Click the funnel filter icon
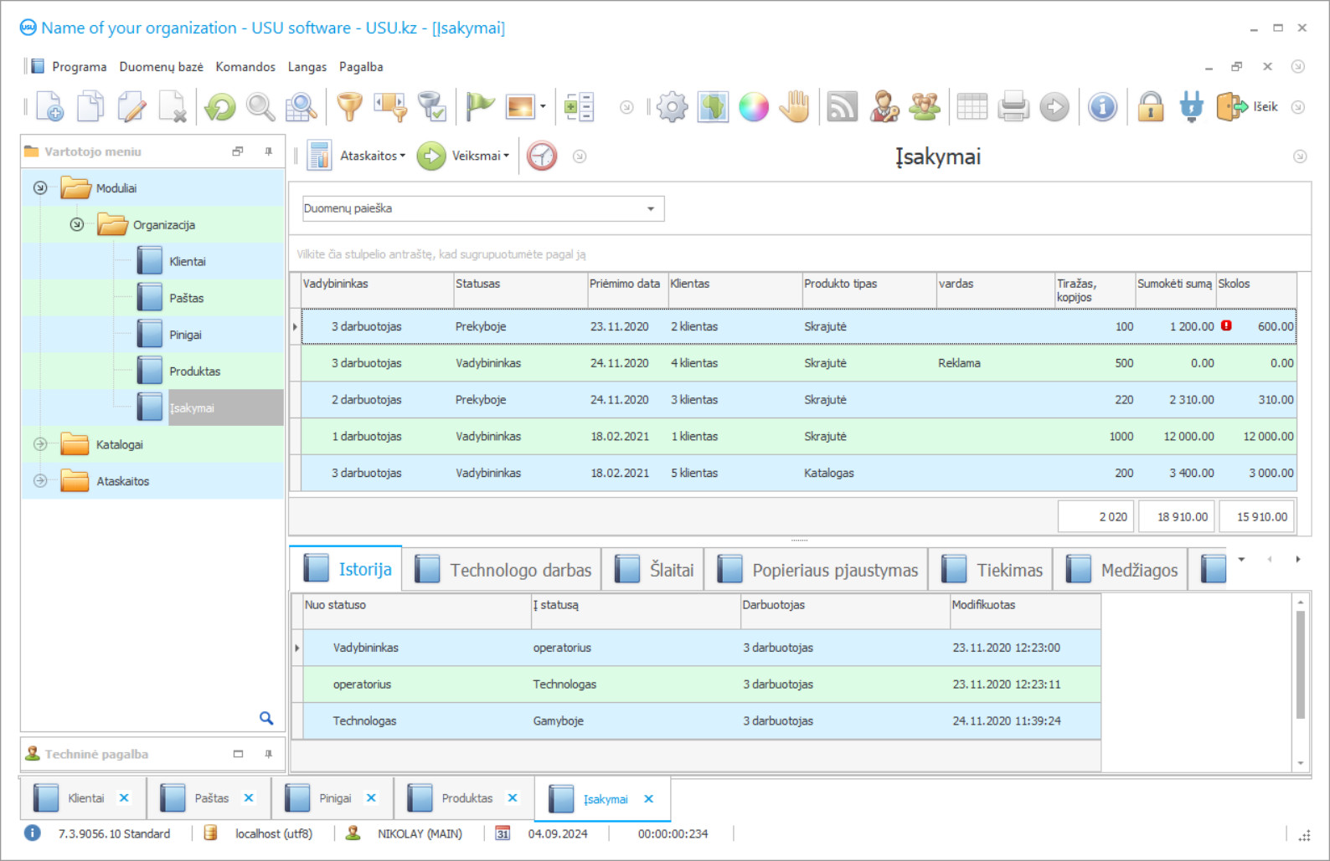1330x861 pixels. click(x=349, y=107)
